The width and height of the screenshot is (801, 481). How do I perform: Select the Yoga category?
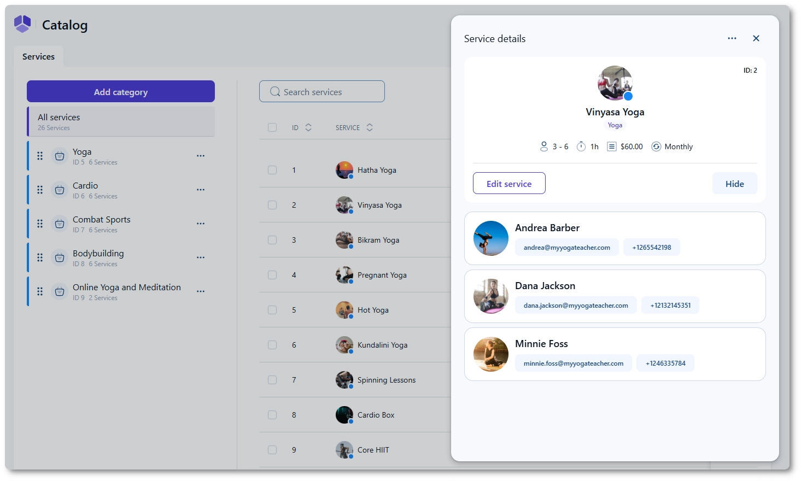pos(121,156)
